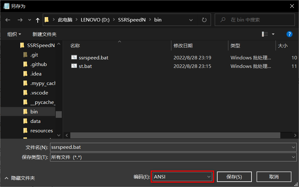Navigate up to the parent folder
This screenshot has width=299, height=187.
click(x=37, y=20)
